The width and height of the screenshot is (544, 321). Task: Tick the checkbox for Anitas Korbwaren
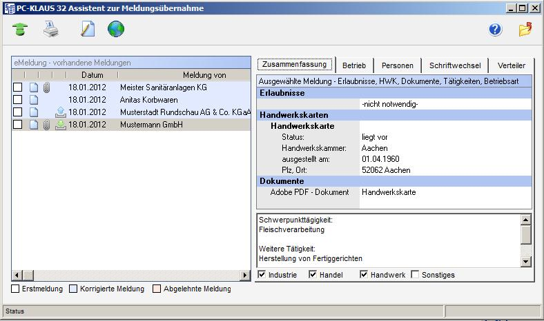18,100
